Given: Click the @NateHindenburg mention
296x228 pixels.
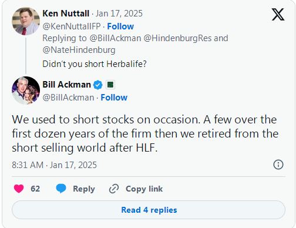Looking at the screenshot, I should [x=79, y=50].
